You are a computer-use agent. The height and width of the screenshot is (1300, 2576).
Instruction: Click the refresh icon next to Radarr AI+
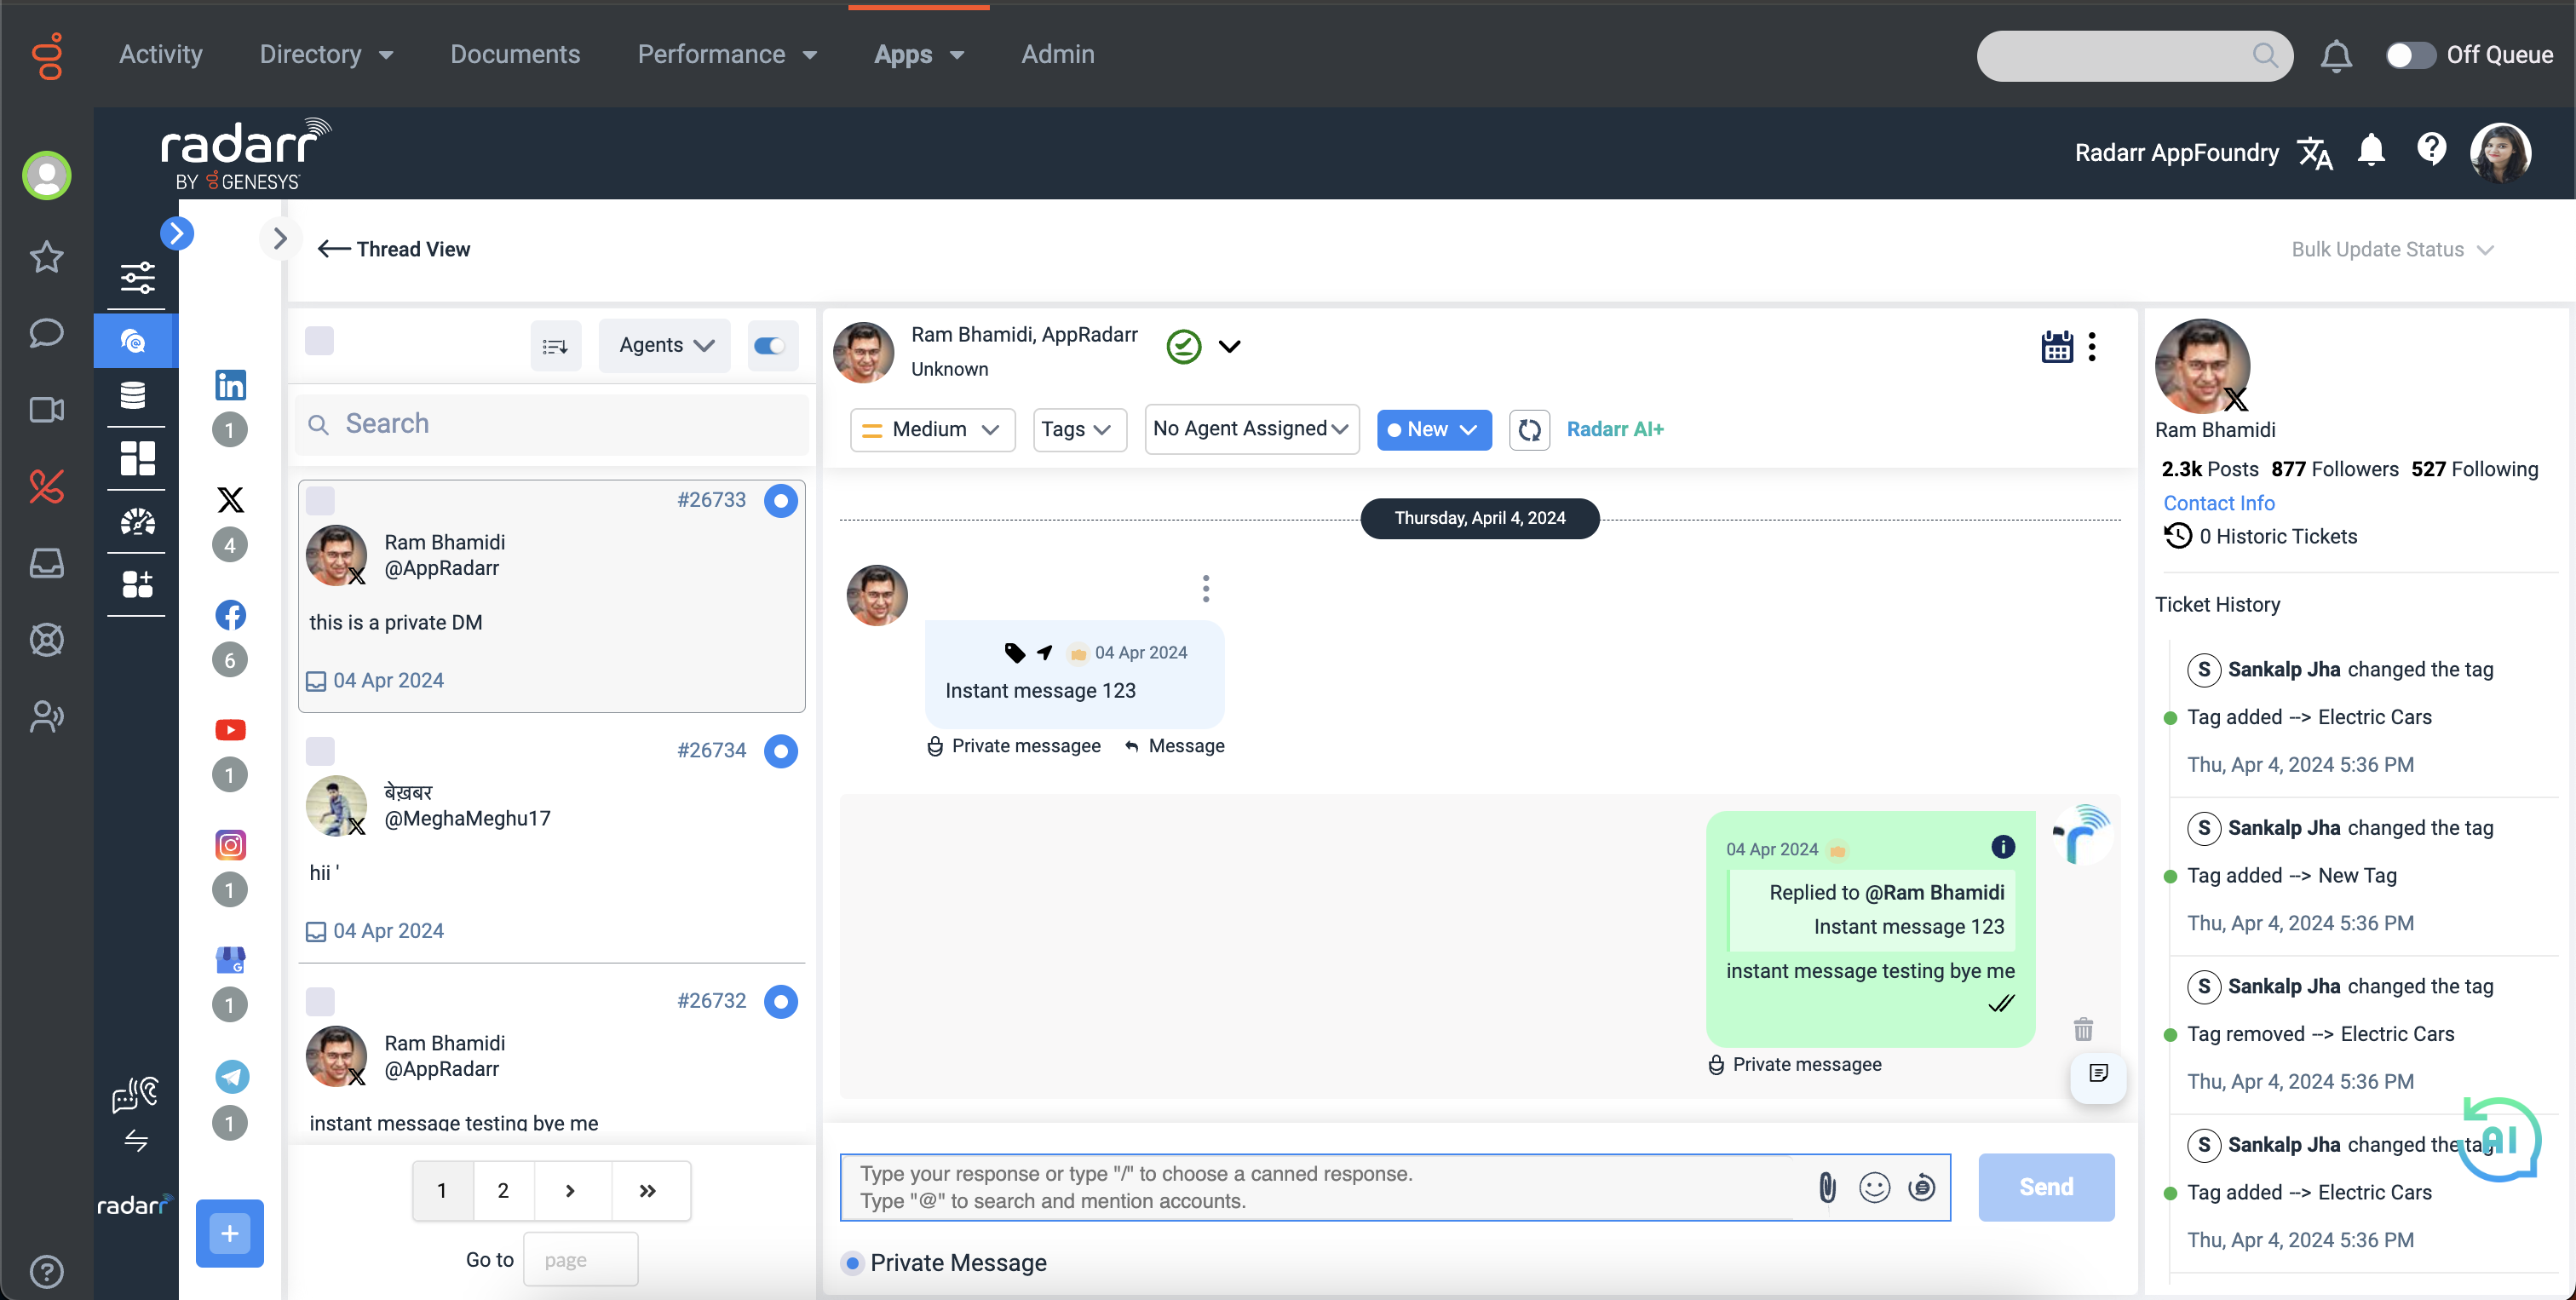1529,429
